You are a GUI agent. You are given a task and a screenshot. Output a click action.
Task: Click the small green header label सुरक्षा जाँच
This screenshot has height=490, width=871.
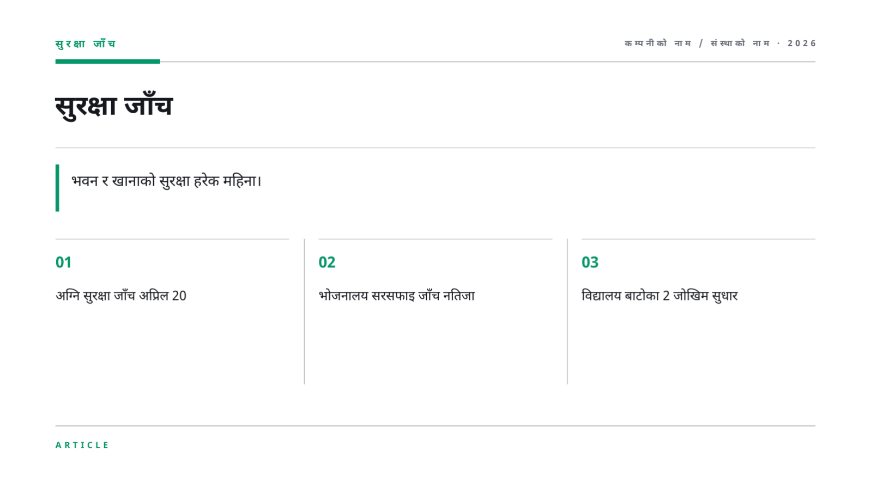click(85, 44)
